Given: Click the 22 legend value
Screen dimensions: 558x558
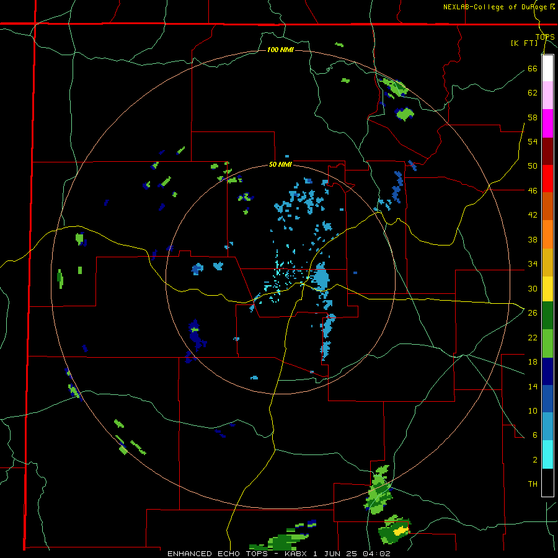Looking at the screenshot, I should click(x=533, y=338).
